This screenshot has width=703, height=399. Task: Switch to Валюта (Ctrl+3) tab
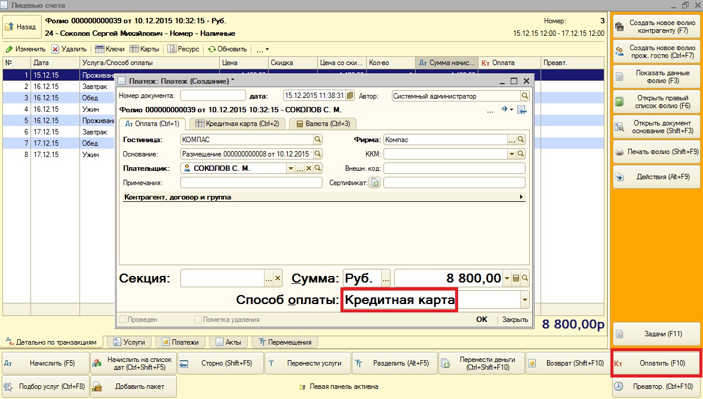pos(323,123)
